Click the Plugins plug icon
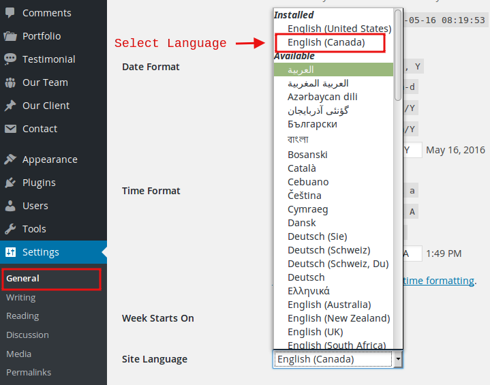This screenshot has width=490, height=385. (x=10, y=183)
